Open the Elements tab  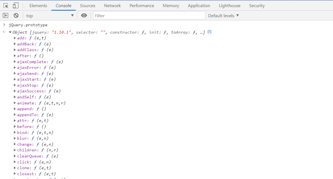click(x=38, y=5)
